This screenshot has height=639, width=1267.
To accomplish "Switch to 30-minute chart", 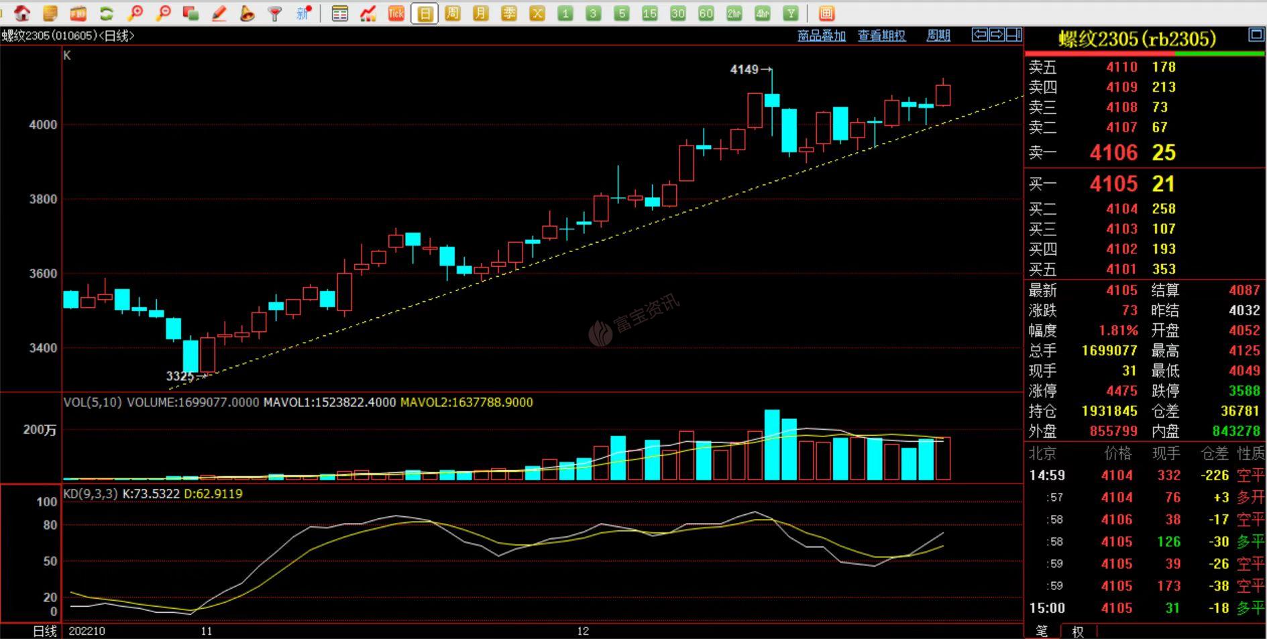I will [678, 13].
